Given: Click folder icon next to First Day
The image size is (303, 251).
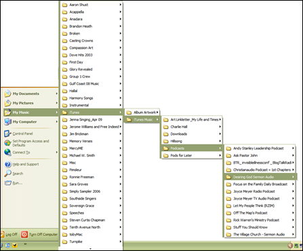Looking at the screenshot, I should [x=65, y=62].
